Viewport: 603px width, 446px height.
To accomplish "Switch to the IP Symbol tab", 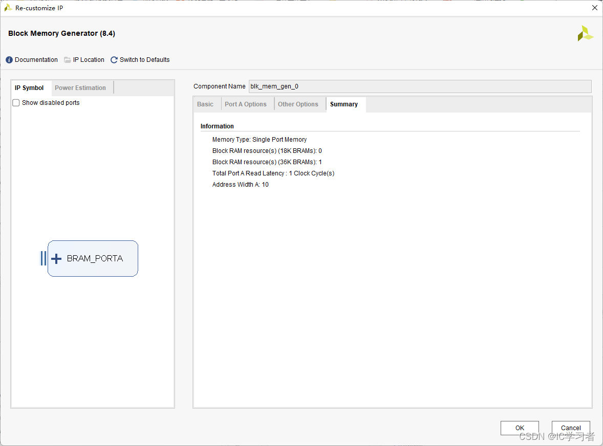I will [29, 88].
